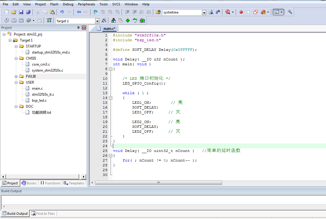326x219 pixels.
Task: Collapse the main function fold marker at line 8
Action: tap(110, 69)
